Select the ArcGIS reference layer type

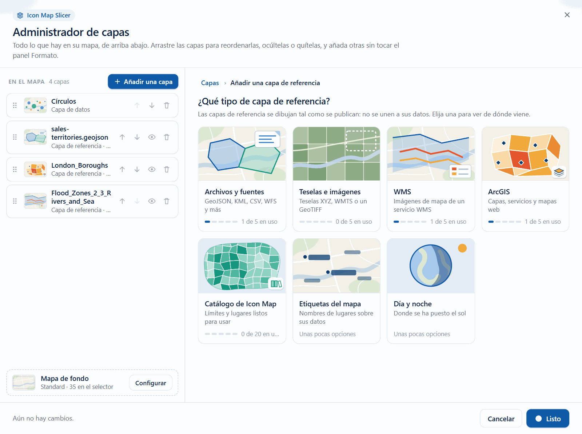[x=525, y=179]
